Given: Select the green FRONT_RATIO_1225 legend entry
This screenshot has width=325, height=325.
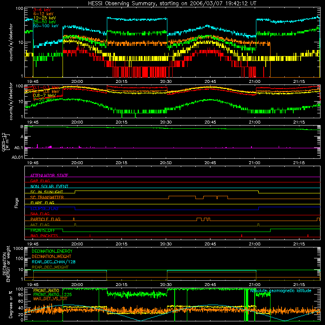Looking at the screenshot, I should point(52,295).
